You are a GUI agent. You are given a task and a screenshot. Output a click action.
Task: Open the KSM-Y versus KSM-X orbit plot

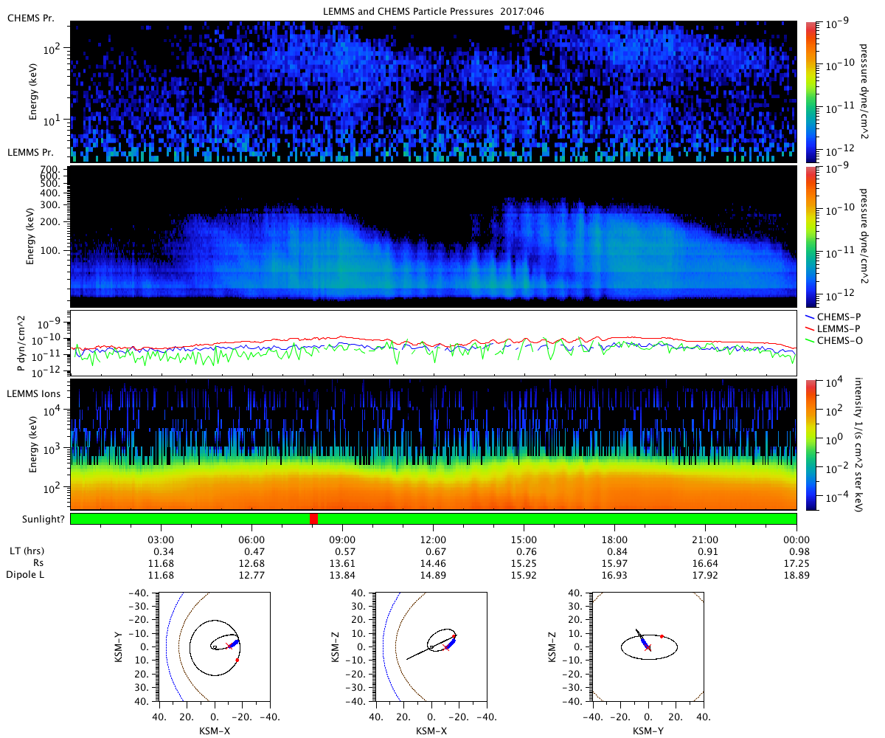coord(214,646)
